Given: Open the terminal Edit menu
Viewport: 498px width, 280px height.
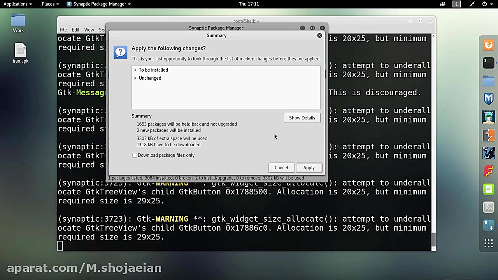Looking at the screenshot, I should click(75, 30).
